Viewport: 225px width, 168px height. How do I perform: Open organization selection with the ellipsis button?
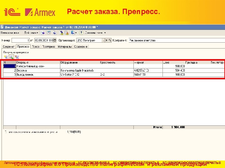pyautogui.click(x=103, y=40)
